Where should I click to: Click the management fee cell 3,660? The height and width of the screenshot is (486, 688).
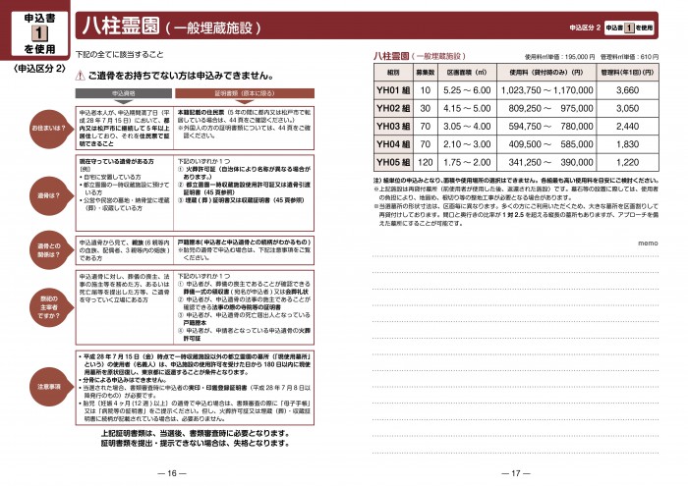point(627,90)
